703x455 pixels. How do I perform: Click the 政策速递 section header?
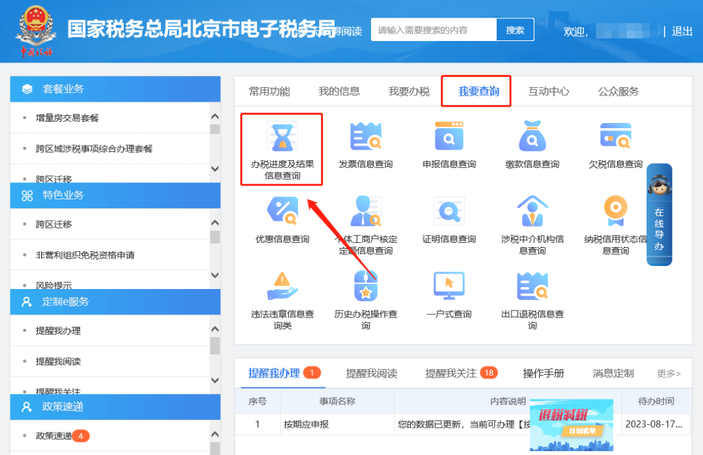coord(115,407)
